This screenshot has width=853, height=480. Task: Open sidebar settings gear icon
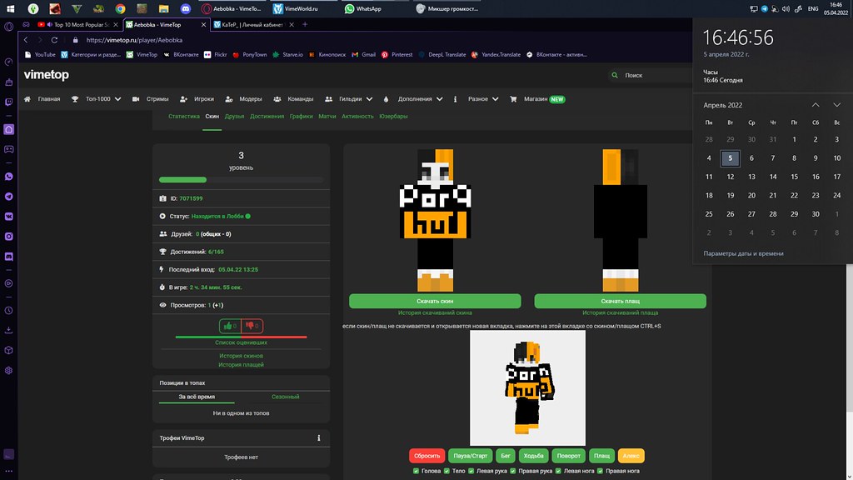tap(9, 370)
